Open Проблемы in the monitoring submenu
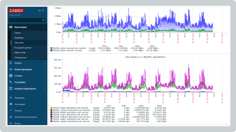 click(19, 38)
